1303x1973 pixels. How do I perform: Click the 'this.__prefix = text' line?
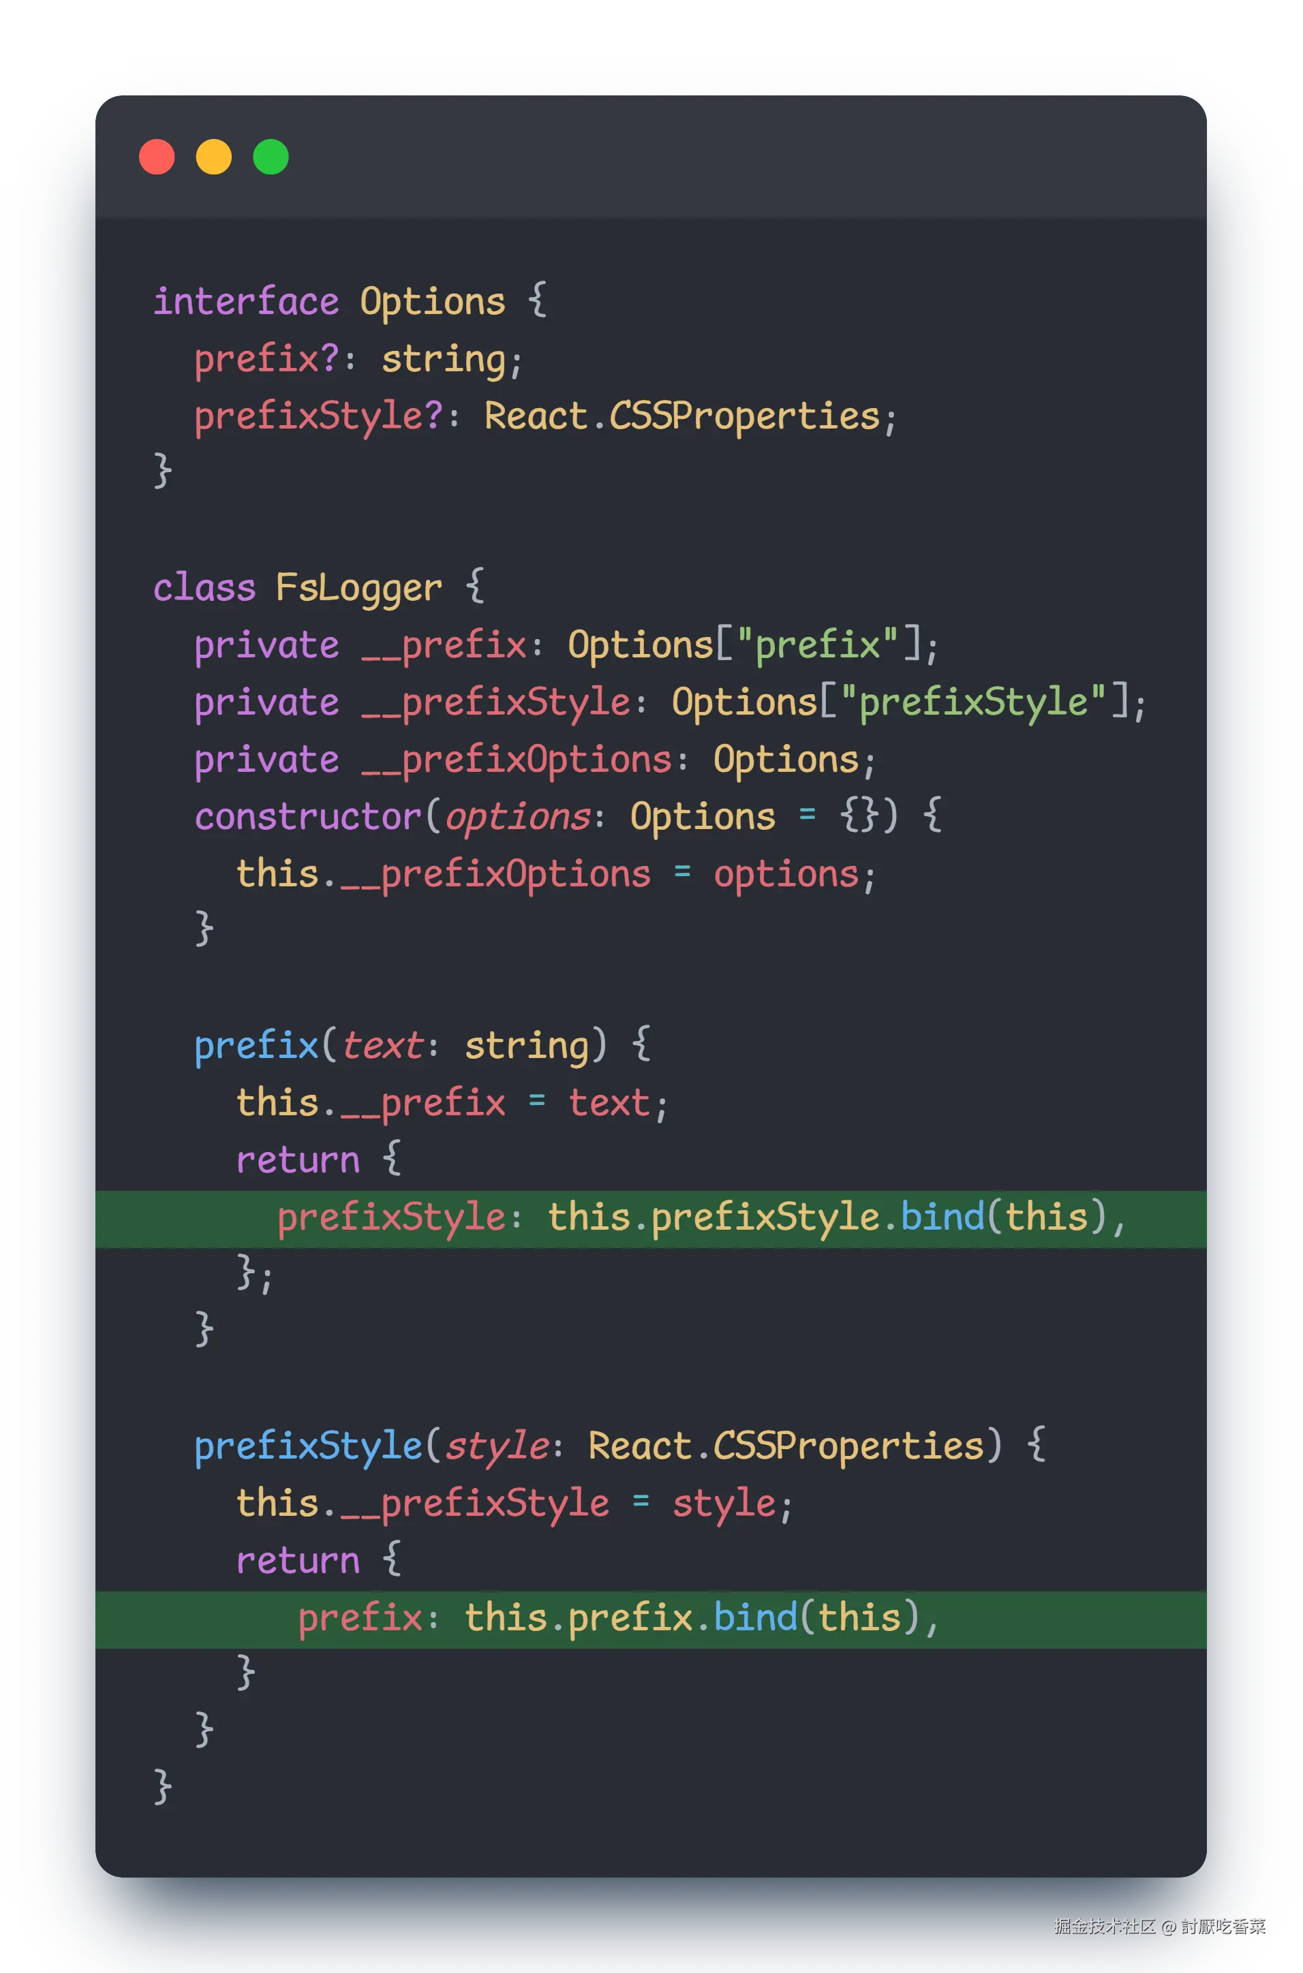click(452, 1104)
